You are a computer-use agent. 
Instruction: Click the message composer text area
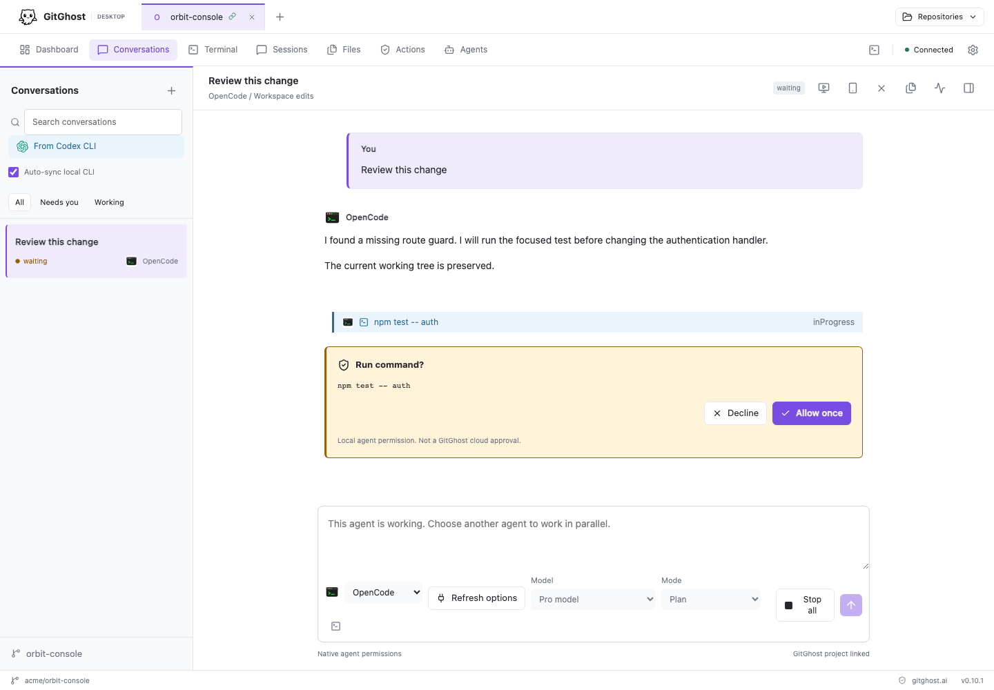[594, 538]
